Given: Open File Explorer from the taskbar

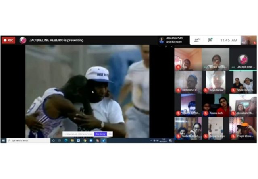Looking at the screenshot, I should [x=72, y=140].
